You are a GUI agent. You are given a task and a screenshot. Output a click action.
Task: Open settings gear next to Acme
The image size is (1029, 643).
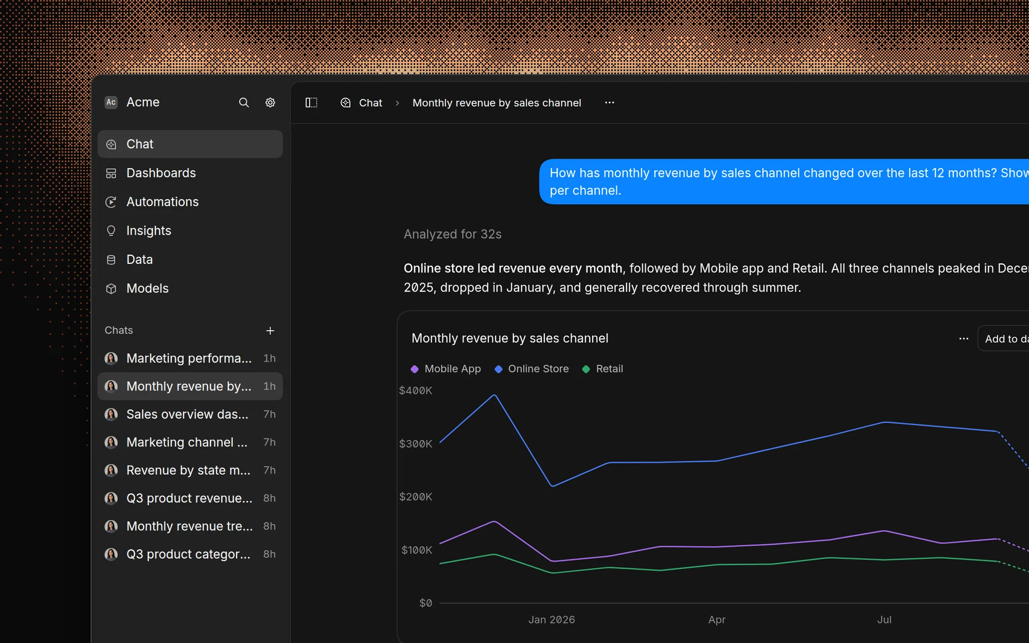[270, 103]
